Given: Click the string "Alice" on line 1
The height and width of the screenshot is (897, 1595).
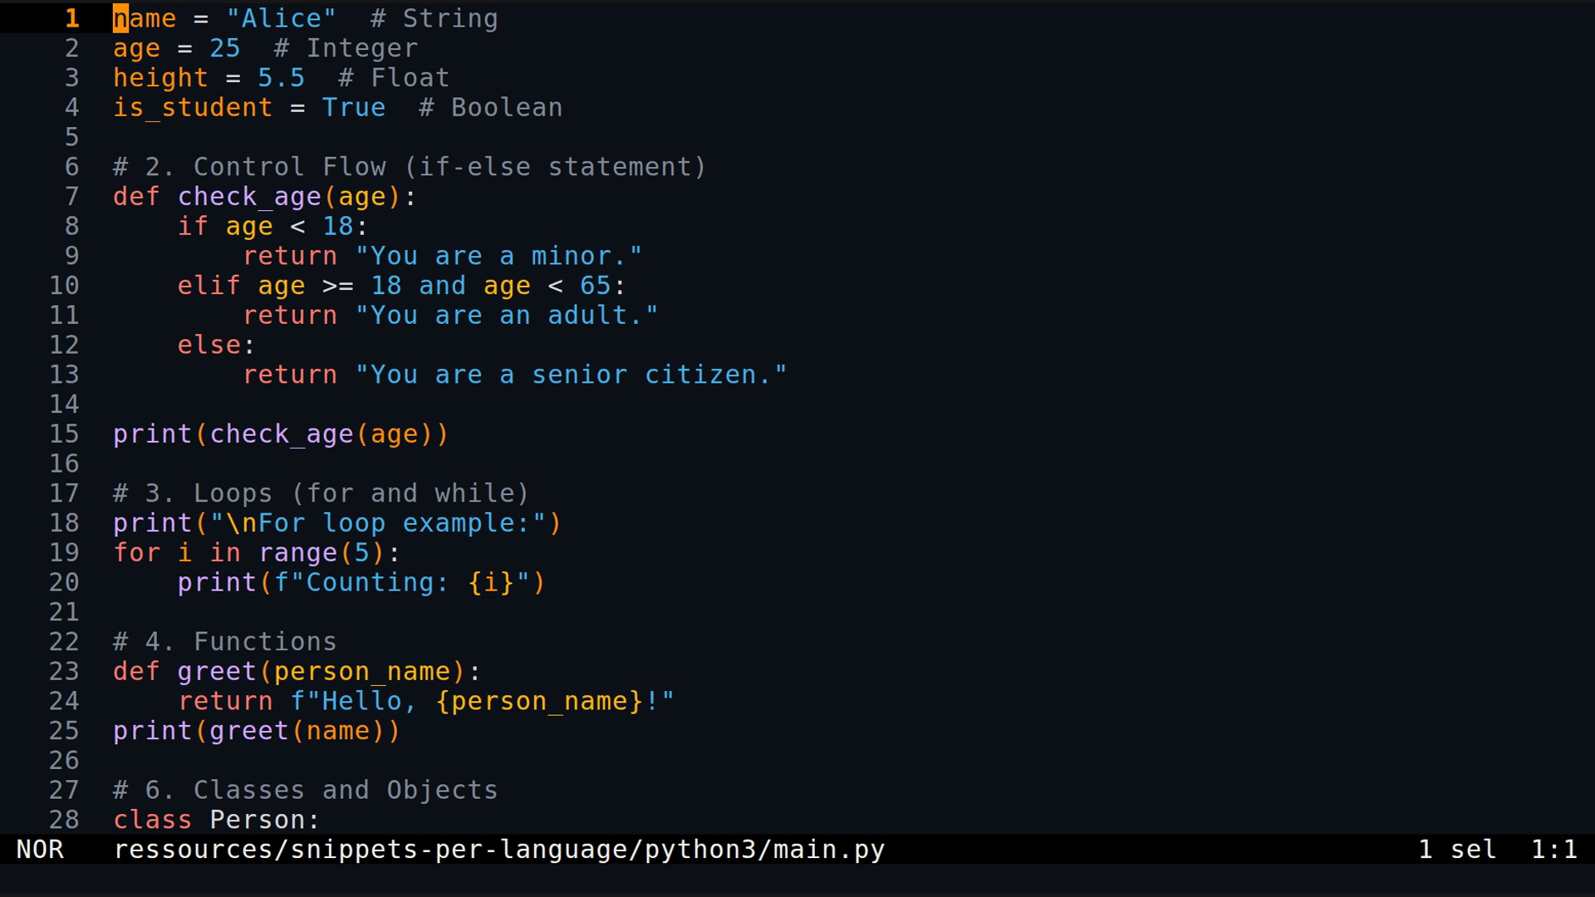Looking at the screenshot, I should pyautogui.click(x=282, y=17).
